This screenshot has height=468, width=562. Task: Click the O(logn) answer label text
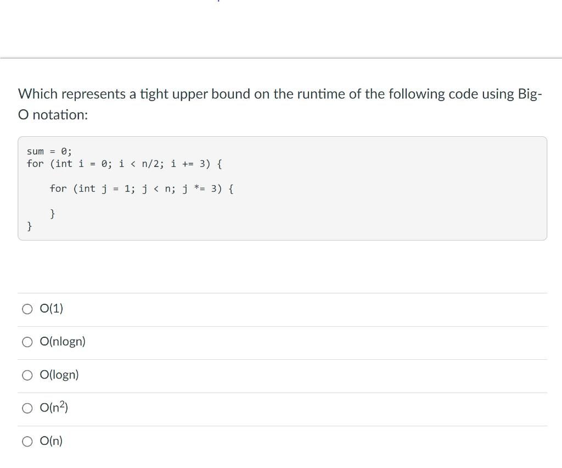59,374
